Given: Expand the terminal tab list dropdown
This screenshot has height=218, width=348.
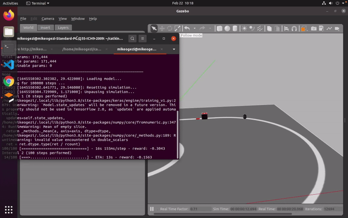Looking at the screenshot, I should pos(174,49).
